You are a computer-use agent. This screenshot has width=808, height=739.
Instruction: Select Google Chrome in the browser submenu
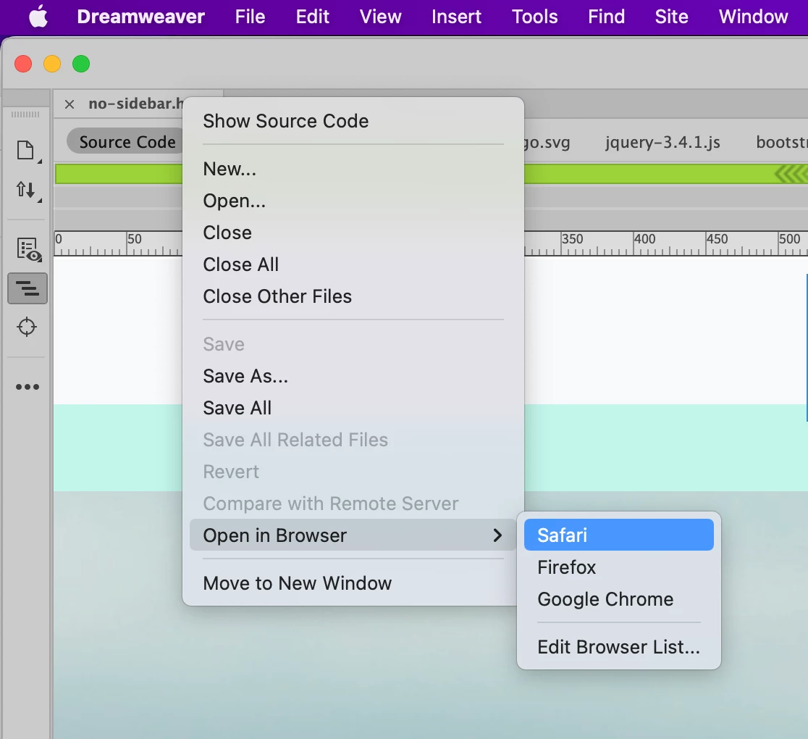618,599
